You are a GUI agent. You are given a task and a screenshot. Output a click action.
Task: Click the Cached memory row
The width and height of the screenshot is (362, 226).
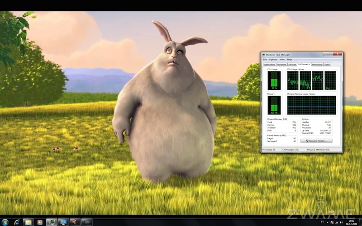pyautogui.click(x=281, y=125)
